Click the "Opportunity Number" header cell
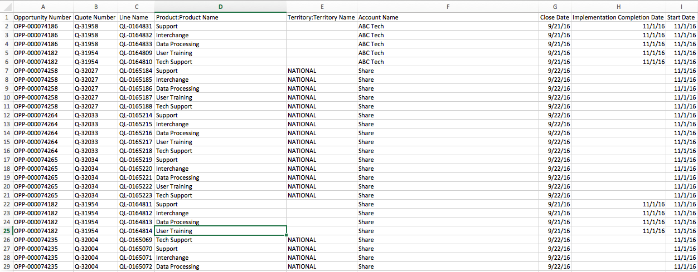Image resolution: width=698 pixels, height=272 pixels. click(43, 17)
